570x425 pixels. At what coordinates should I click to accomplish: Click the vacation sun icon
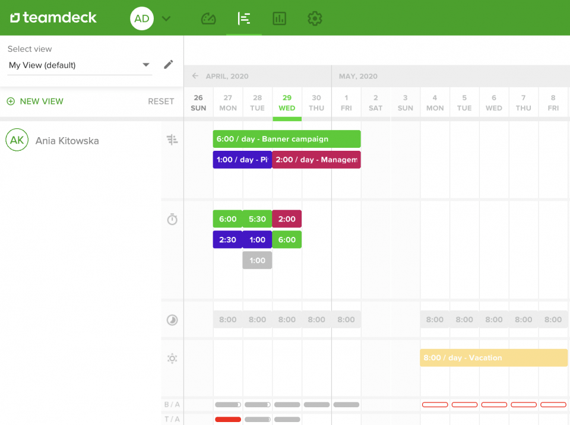172,359
